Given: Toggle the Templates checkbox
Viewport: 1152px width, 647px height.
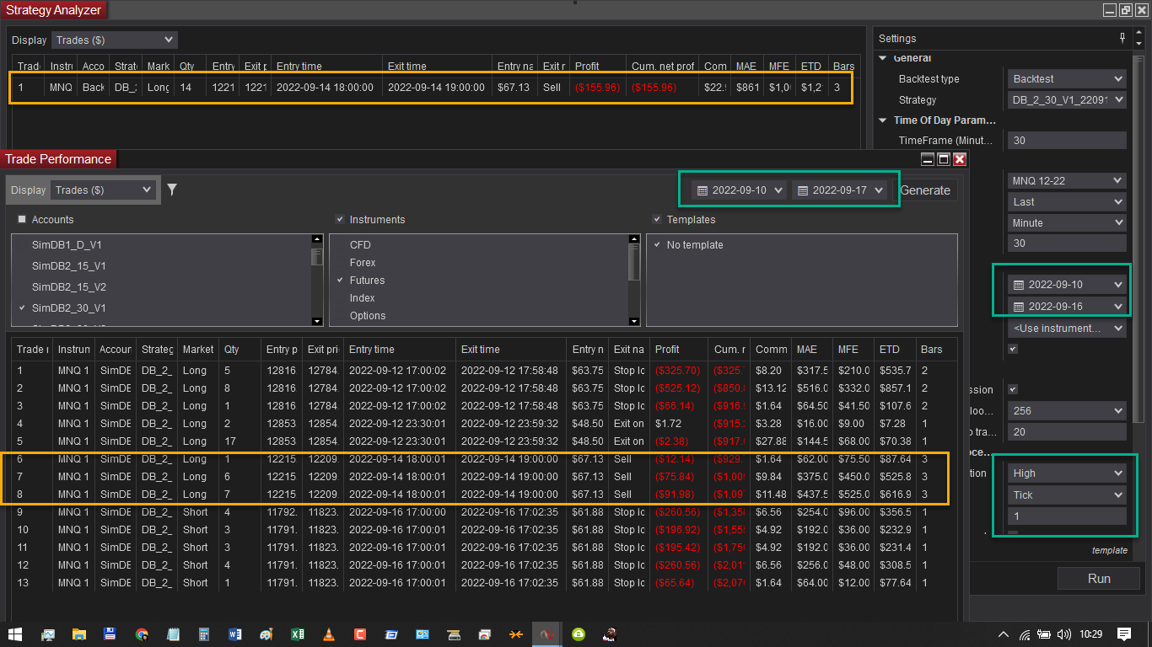Looking at the screenshot, I should pos(657,219).
